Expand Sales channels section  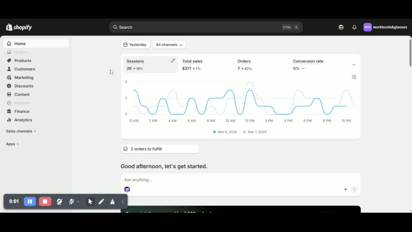point(21,131)
